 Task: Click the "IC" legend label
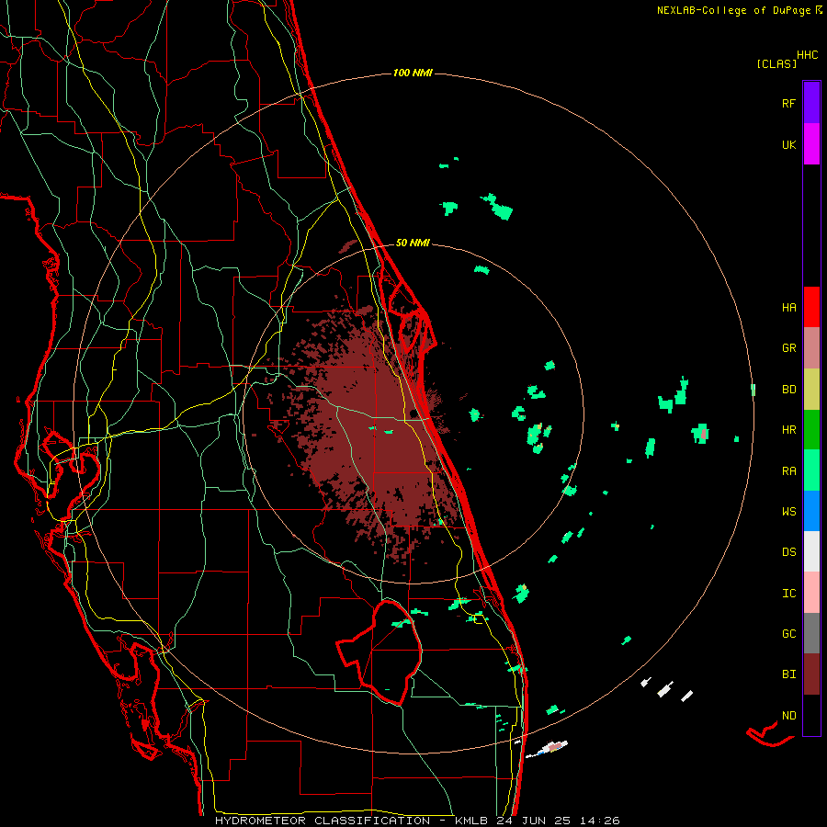[x=788, y=594]
